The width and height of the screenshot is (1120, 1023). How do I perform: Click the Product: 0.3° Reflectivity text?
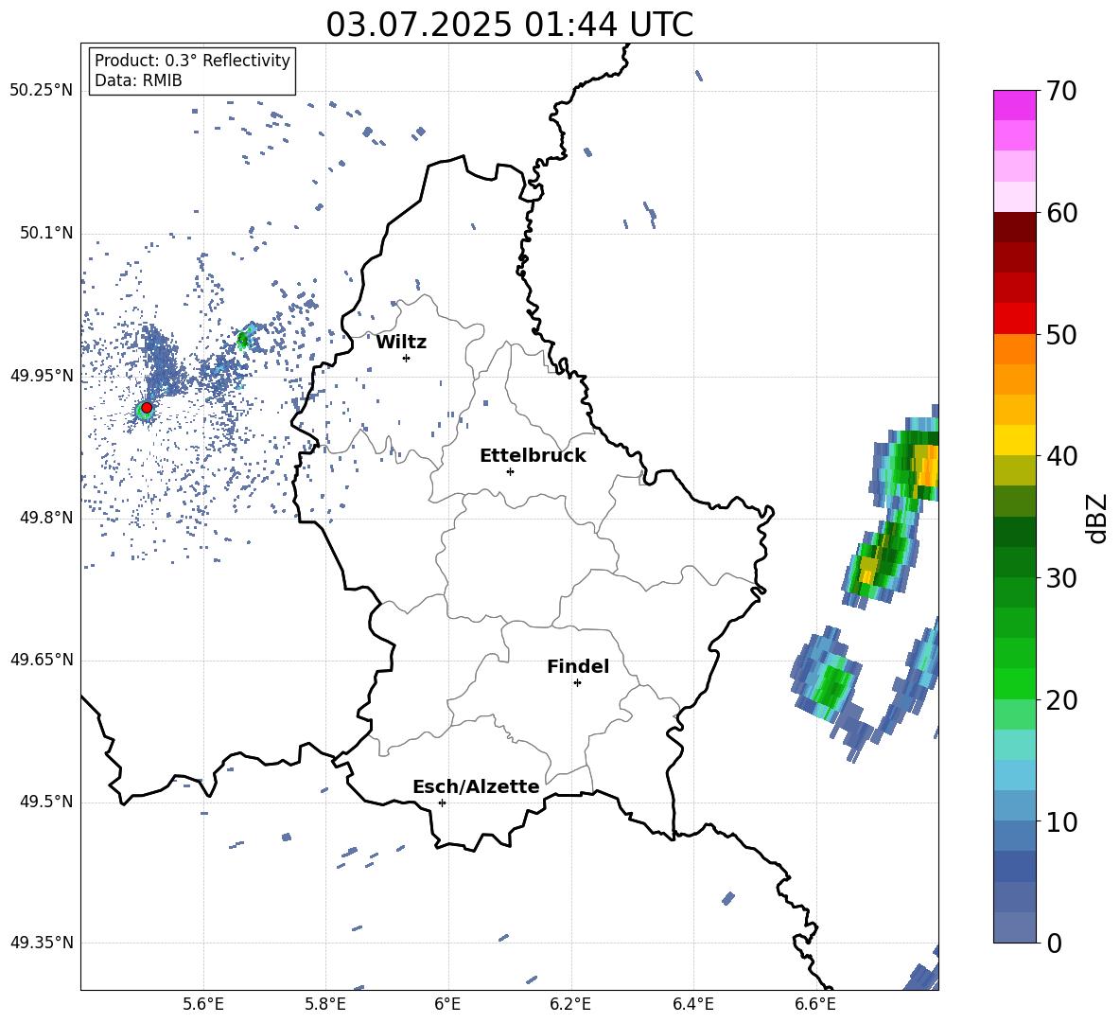[x=192, y=60]
